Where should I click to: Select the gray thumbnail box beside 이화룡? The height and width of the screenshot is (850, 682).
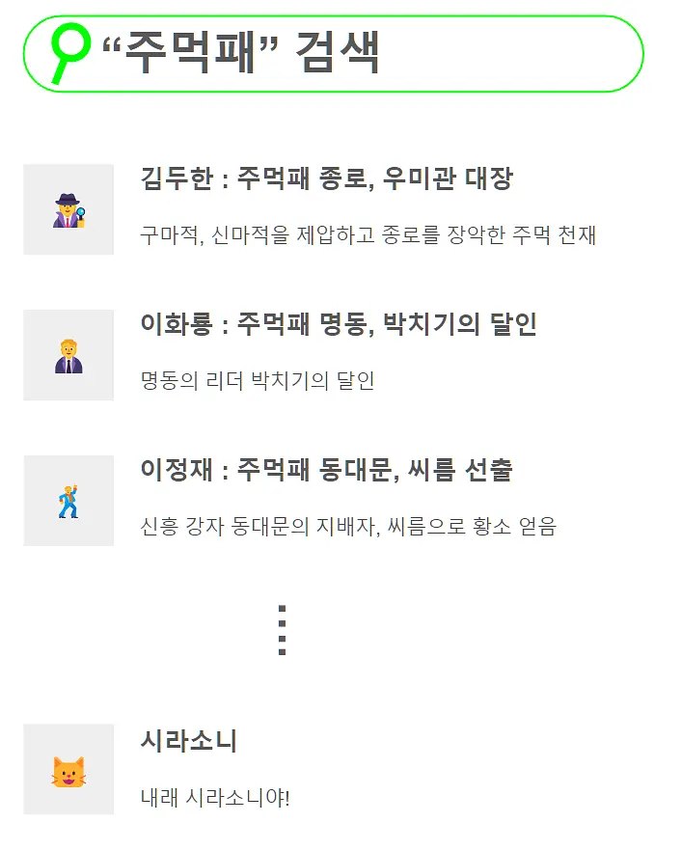[x=68, y=355]
